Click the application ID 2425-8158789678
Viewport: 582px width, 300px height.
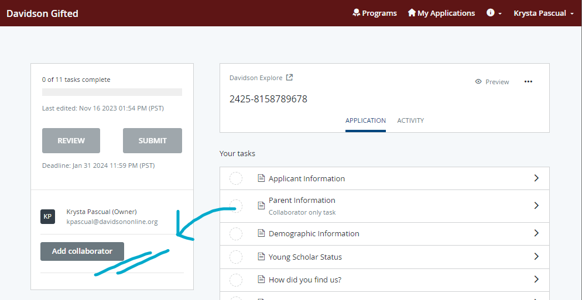tap(268, 99)
